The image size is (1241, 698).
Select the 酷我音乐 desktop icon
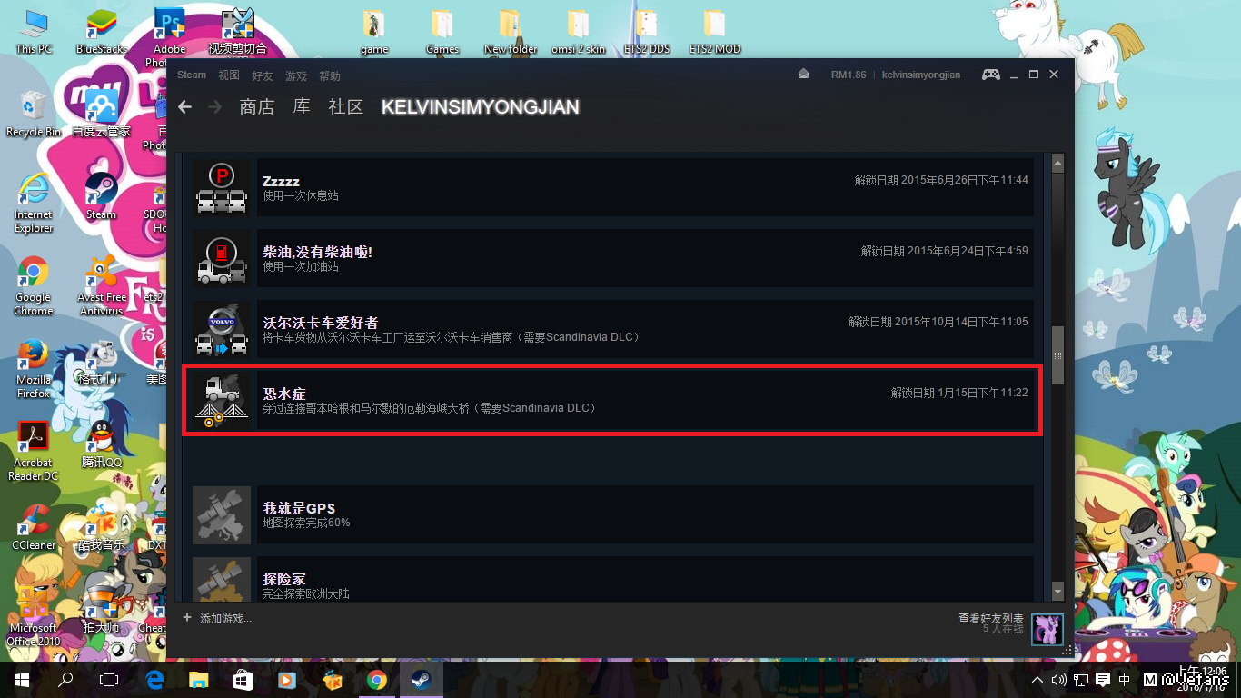click(x=101, y=527)
